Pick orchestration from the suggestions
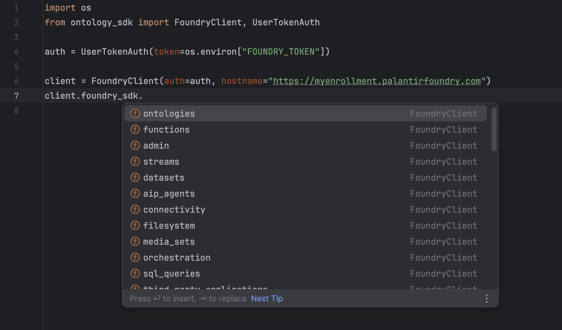 [x=305, y=258]
